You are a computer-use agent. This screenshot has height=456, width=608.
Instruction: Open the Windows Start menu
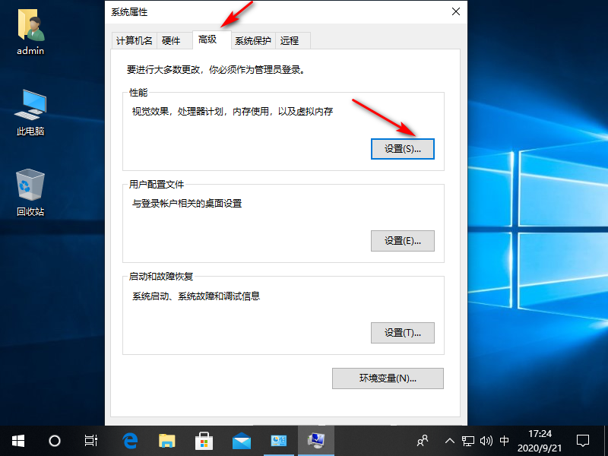click(17, 441)
